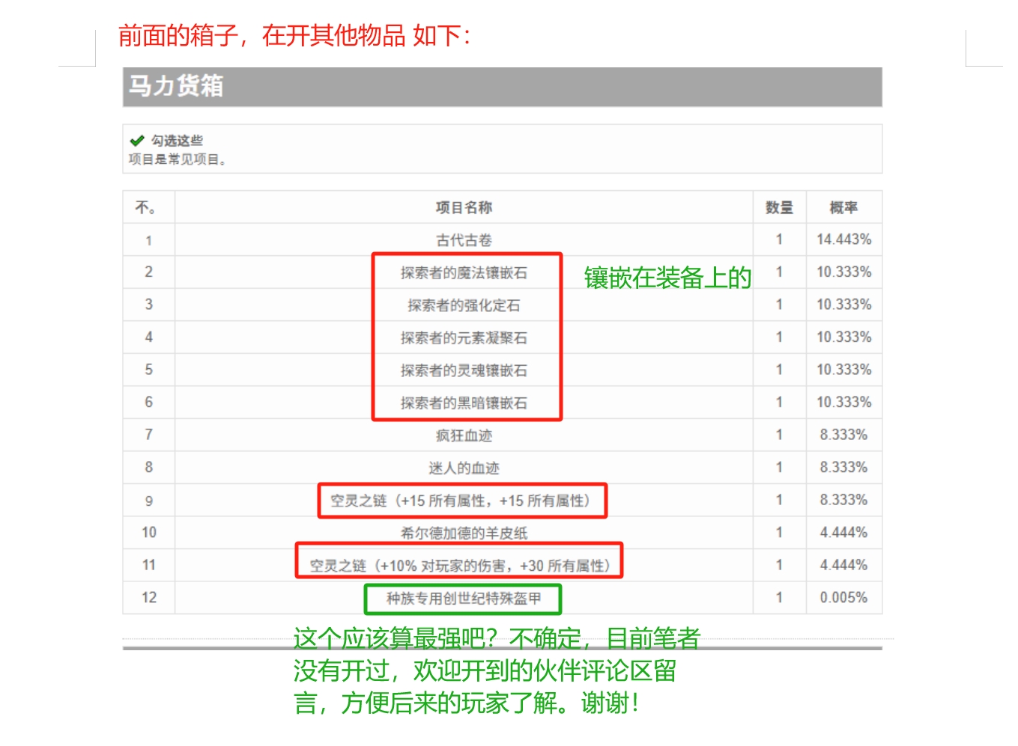Select the 探索者的元素凝聚石 entry
This screenshot has height=746, width=1018.
(x=464, y=338)
